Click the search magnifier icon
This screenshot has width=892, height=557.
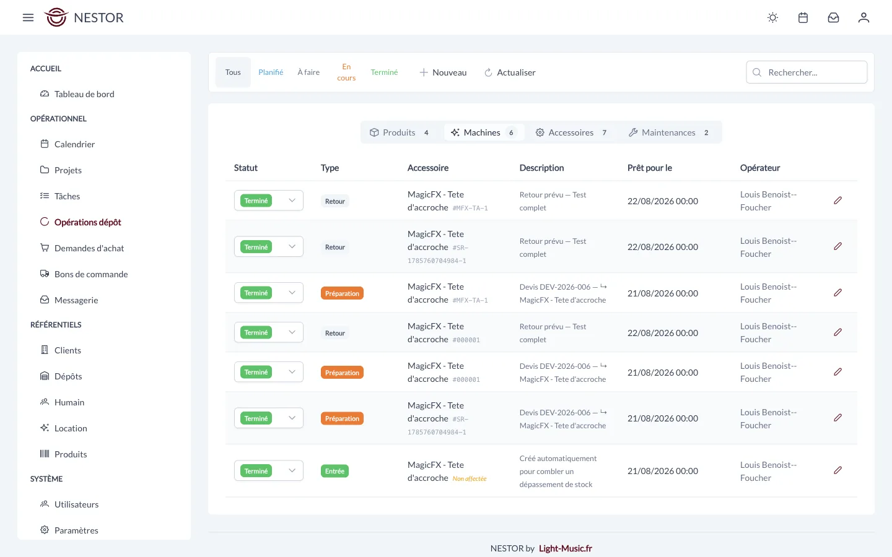pyautogui.click(x=757, y=72)
